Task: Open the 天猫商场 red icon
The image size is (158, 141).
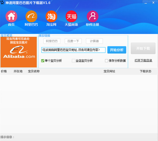Action: 71,16
